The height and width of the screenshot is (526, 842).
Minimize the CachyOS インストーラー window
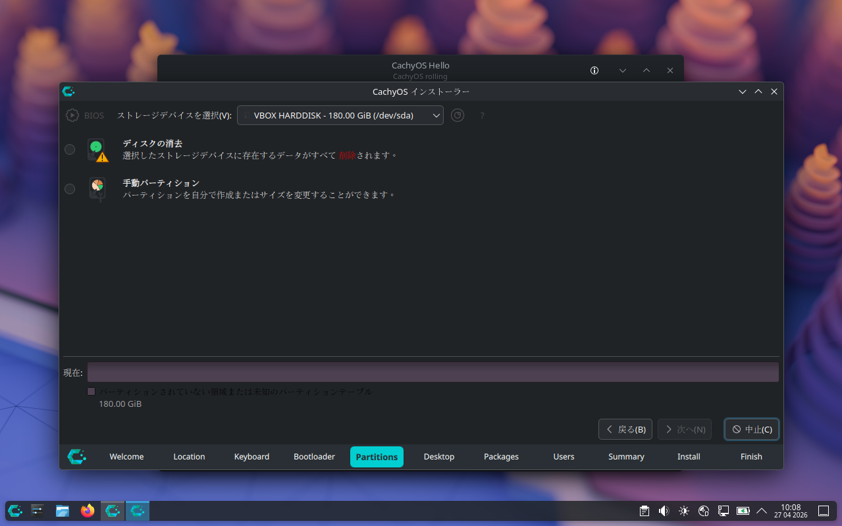tap(743, 92)
